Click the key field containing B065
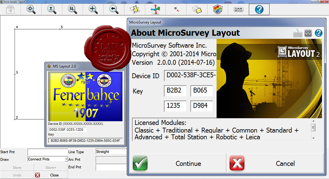Image resolution: width=329 pixels, height=179 pixels. pos(201,91)
